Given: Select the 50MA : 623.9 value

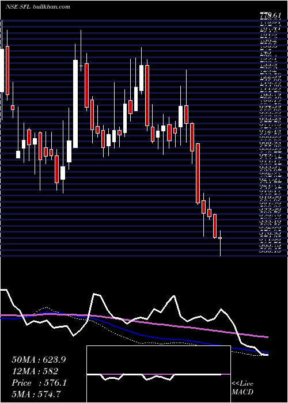Looking at the screenshot, I should tap(39, 360).
